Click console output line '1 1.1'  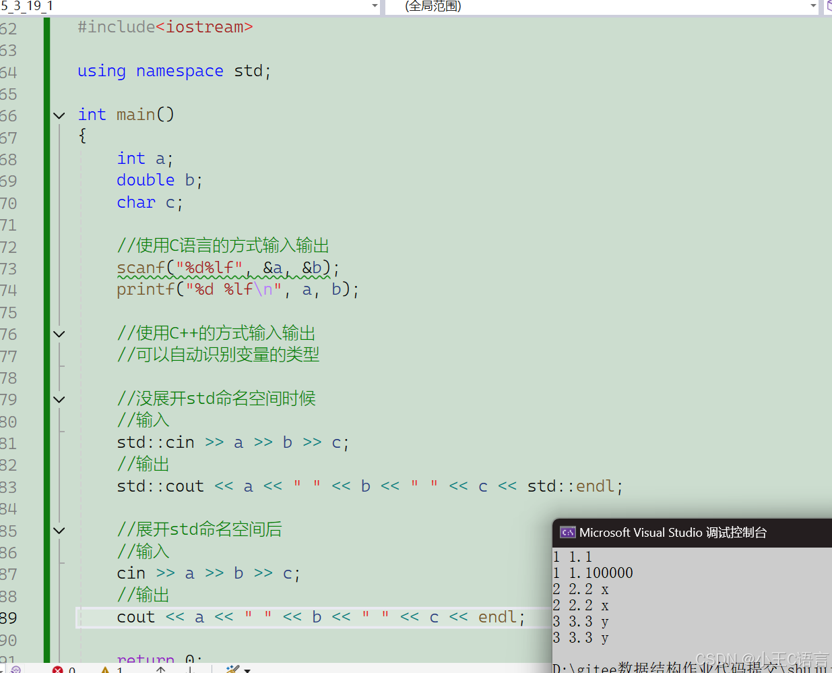[573, 557]
